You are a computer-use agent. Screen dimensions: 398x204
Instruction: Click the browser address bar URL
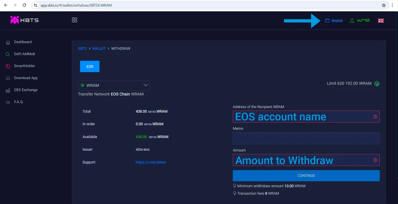[x=76, y=5]
